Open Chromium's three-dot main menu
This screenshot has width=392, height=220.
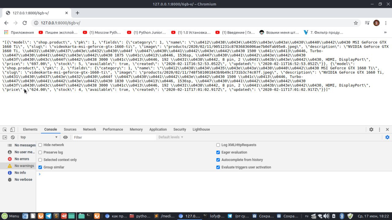click(386, 23)
